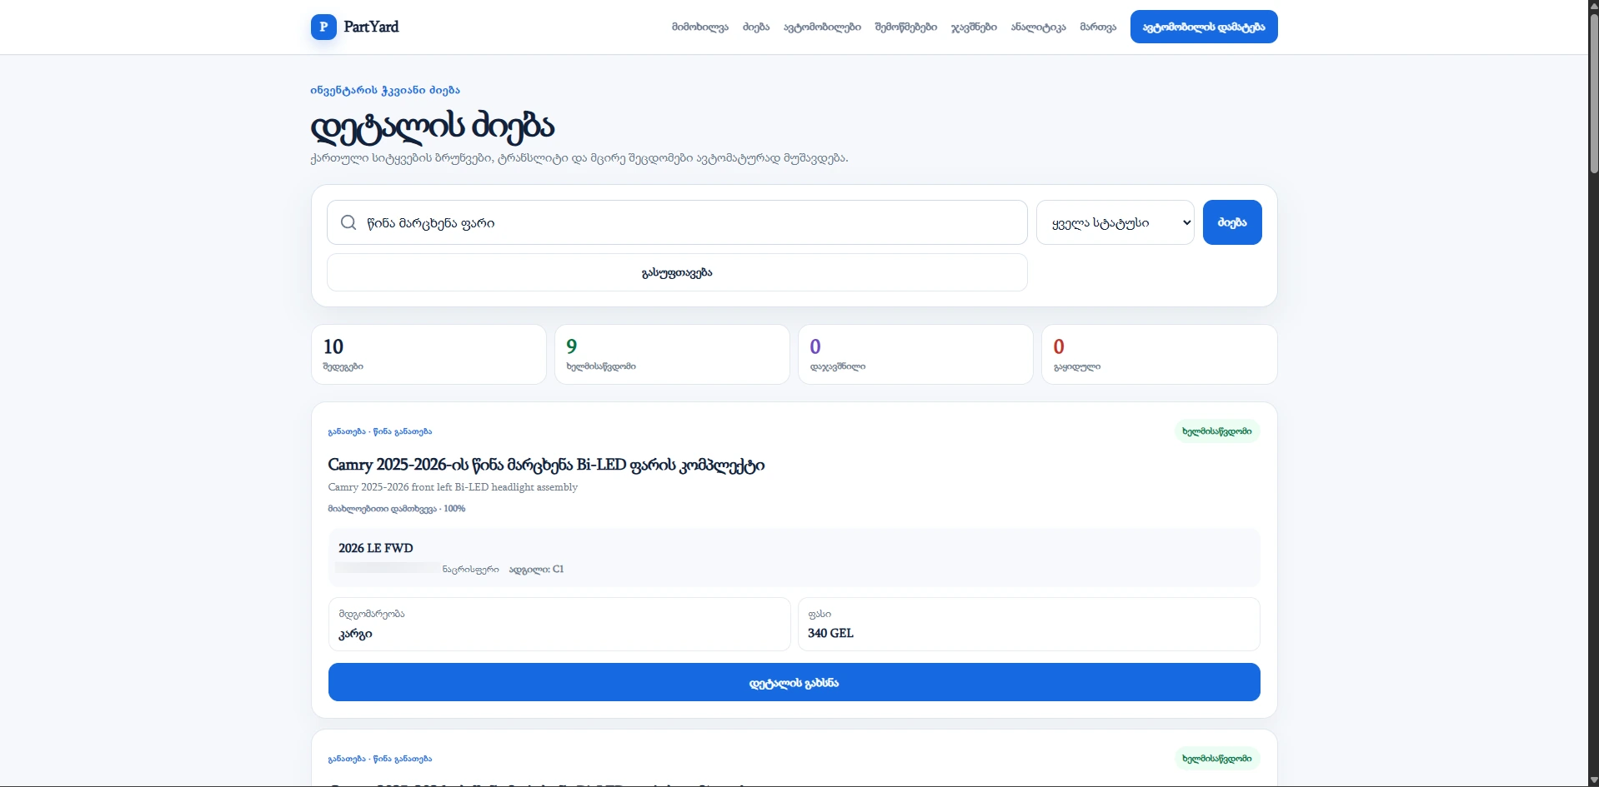1599x787 pixels.
Task: Click the Camry 2025-2026 headlight title
Action: click(546, 465)
